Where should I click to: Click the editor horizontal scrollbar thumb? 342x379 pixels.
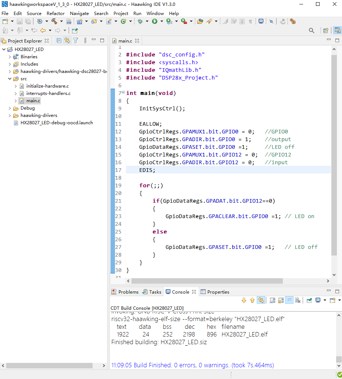[x=207, y=281]
